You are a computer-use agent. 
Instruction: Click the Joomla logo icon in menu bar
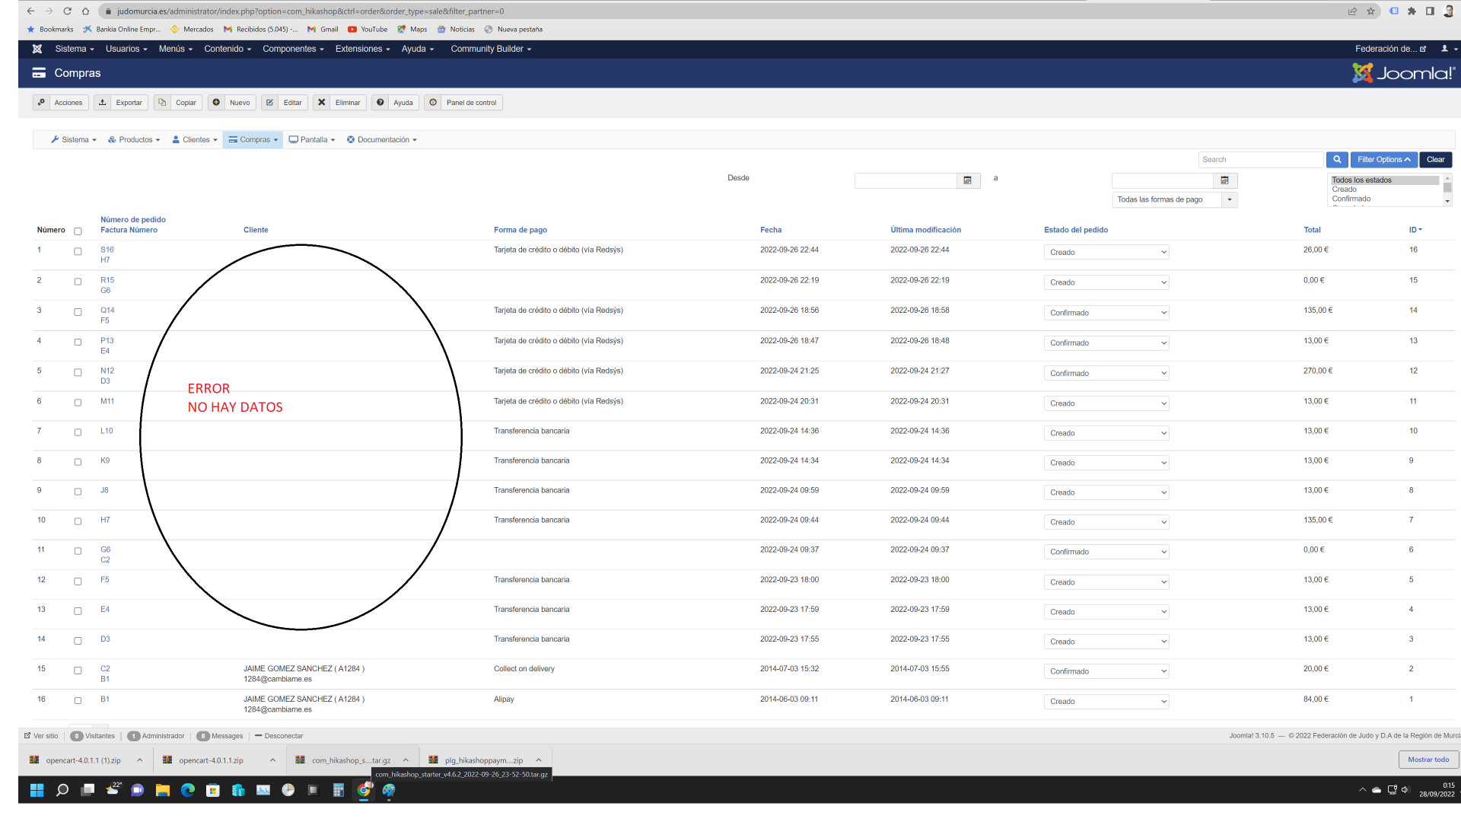tap(37, 49)
